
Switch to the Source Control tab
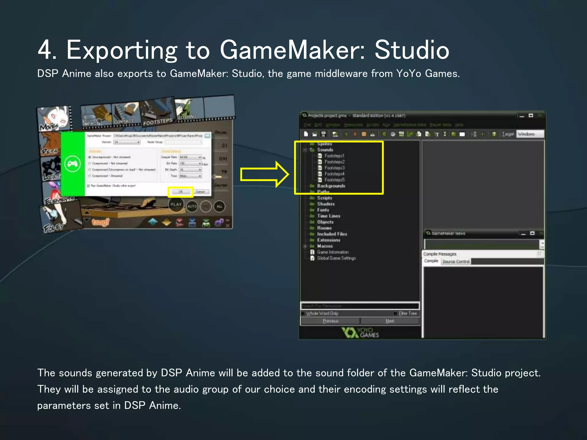click(x=456, y=262)
